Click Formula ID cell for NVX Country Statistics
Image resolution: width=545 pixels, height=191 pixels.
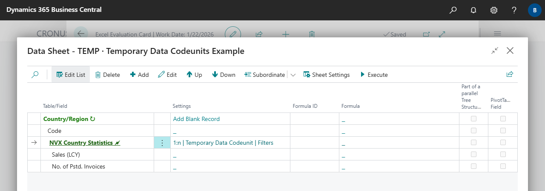[x=315, y=143]
